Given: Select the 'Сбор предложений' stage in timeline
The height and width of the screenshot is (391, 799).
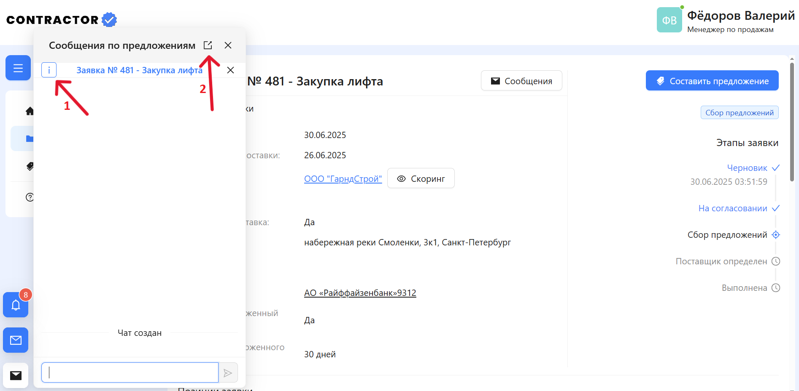Looking at the screenshot, I should [727, 235].
